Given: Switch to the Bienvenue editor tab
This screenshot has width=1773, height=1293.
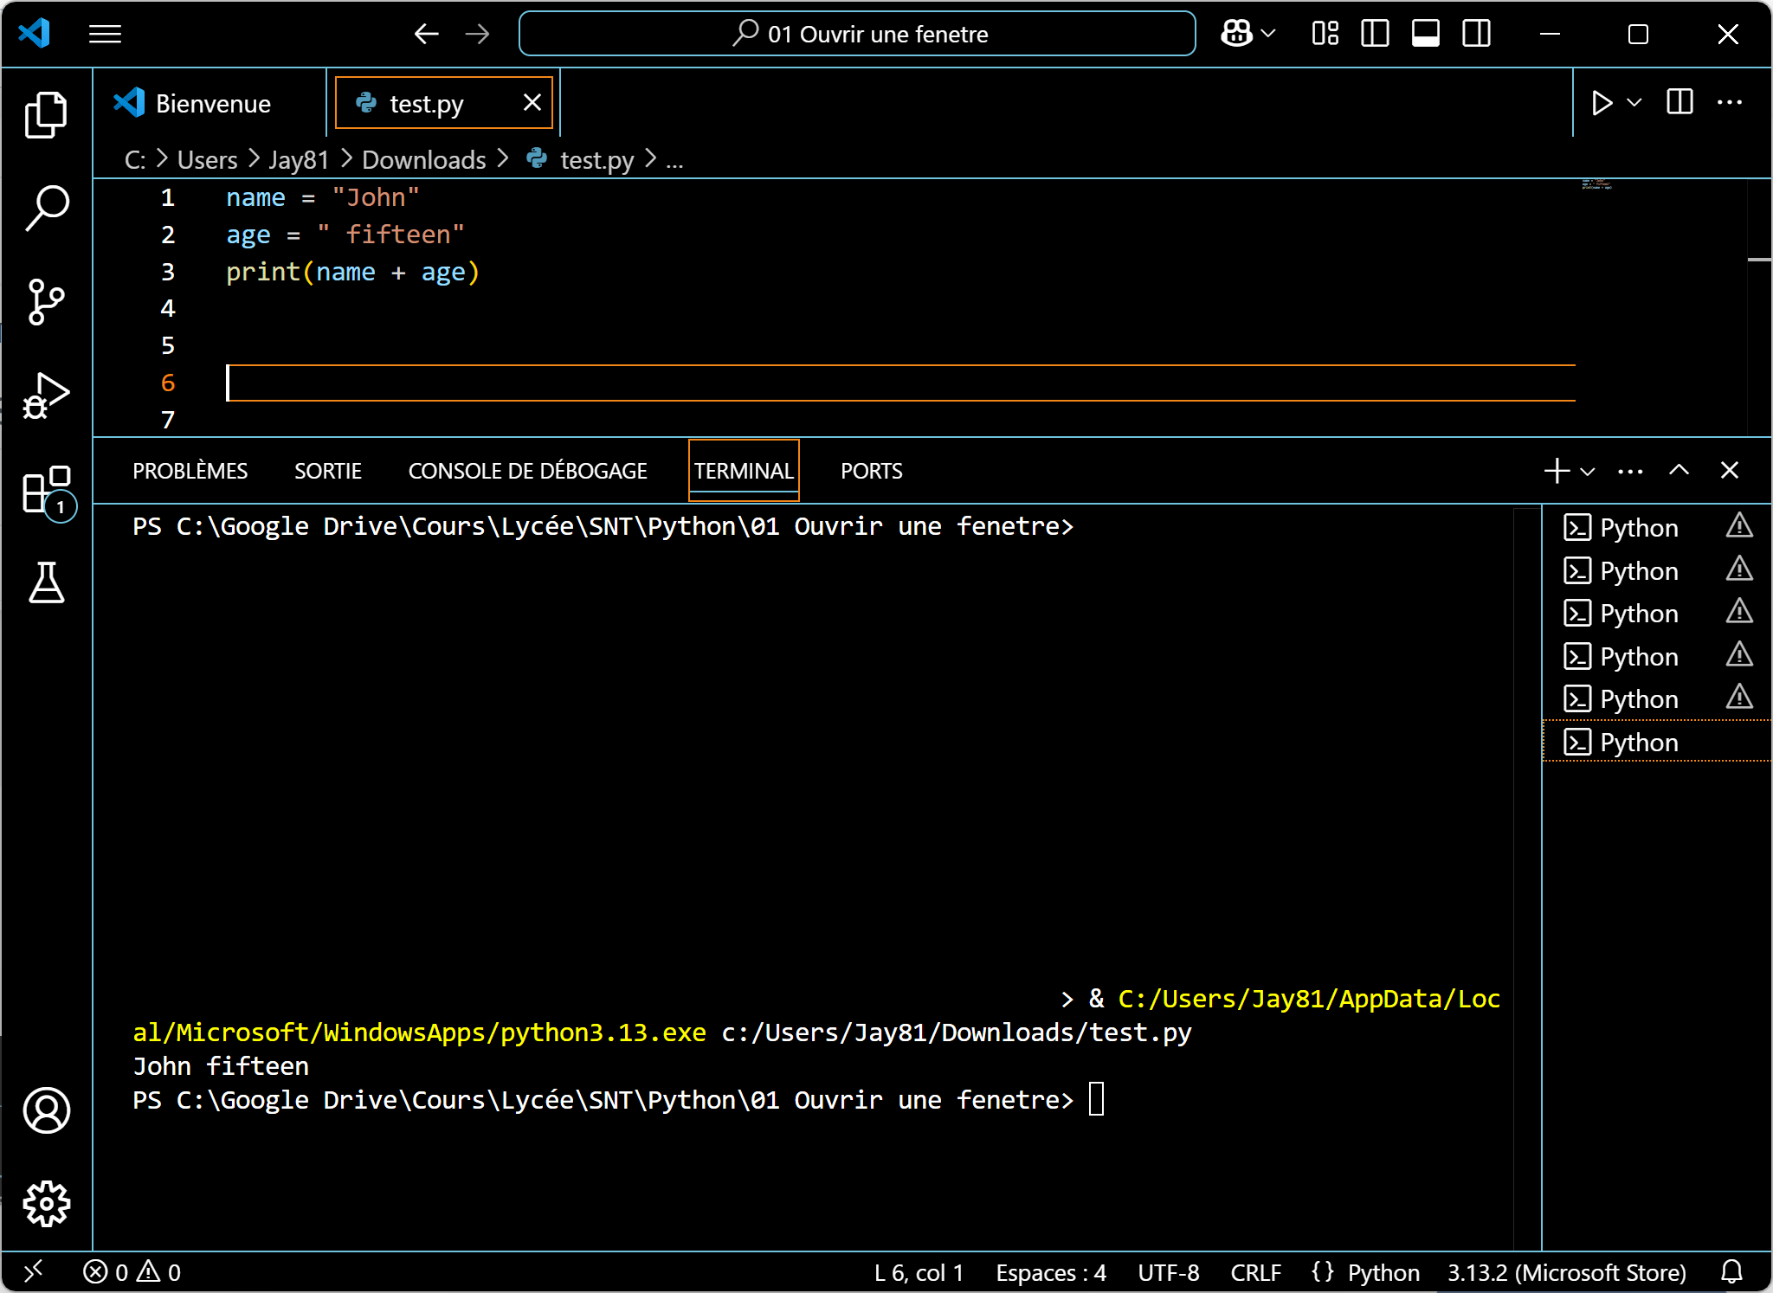Looking at the screenshot, I should [x=212, y=104].
